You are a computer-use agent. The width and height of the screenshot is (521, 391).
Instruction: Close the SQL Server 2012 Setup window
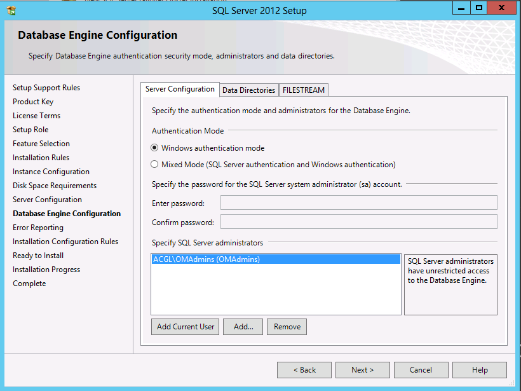coord(501,8)
